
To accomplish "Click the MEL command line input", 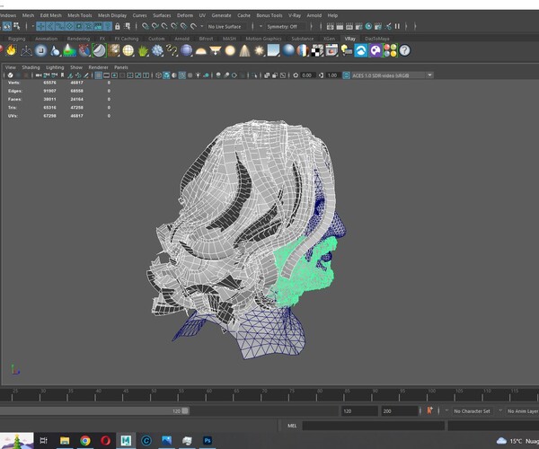I will pyautogui.click(x=374, y=426).
